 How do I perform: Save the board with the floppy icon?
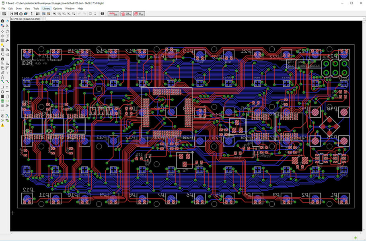(16, 14)
